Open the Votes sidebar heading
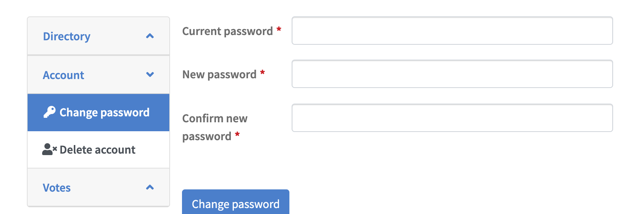Viewport: 631px width, 214px height. 57,188
